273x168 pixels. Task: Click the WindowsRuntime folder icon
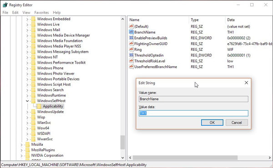pyautogui.click(x=33, y=95)
